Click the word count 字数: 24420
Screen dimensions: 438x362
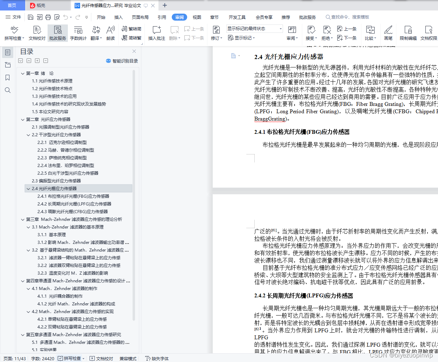[x=43, y=359]
